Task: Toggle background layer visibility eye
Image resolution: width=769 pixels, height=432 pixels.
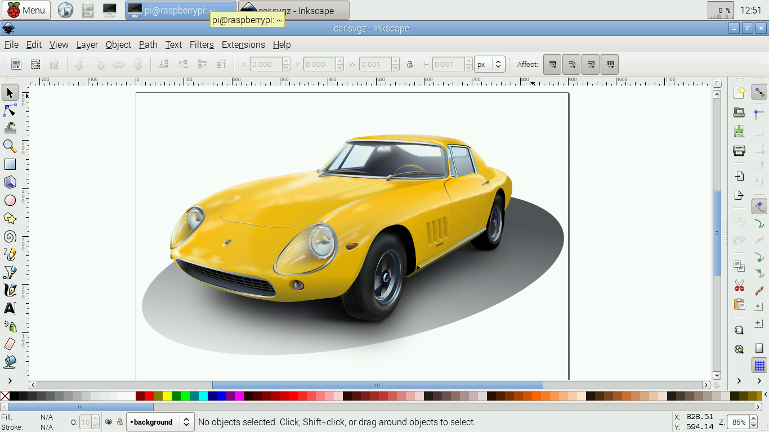Action: pos(109,422)
